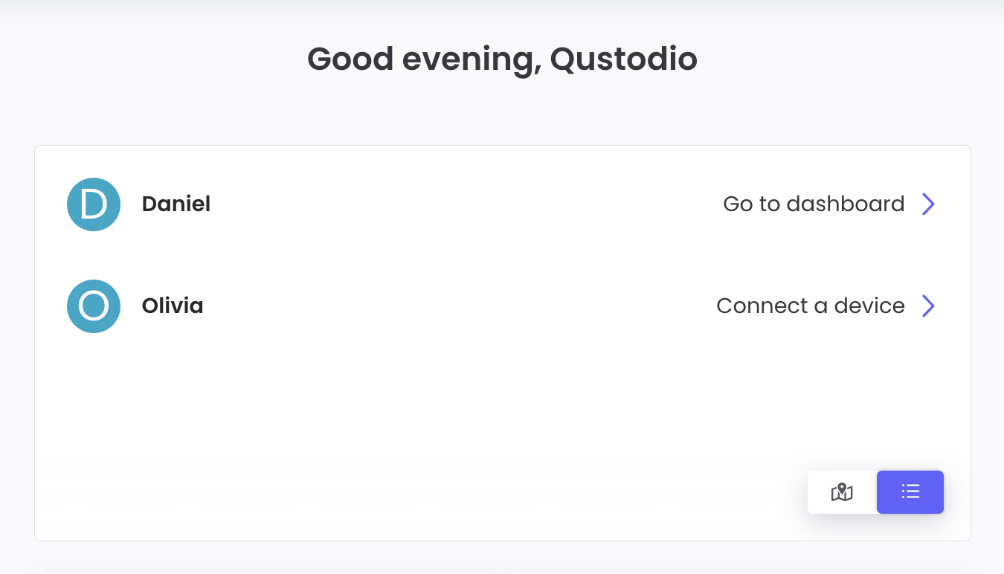Click arrow beside Connect a device
The image size is (1004, 574).
(x=928, y=306)
